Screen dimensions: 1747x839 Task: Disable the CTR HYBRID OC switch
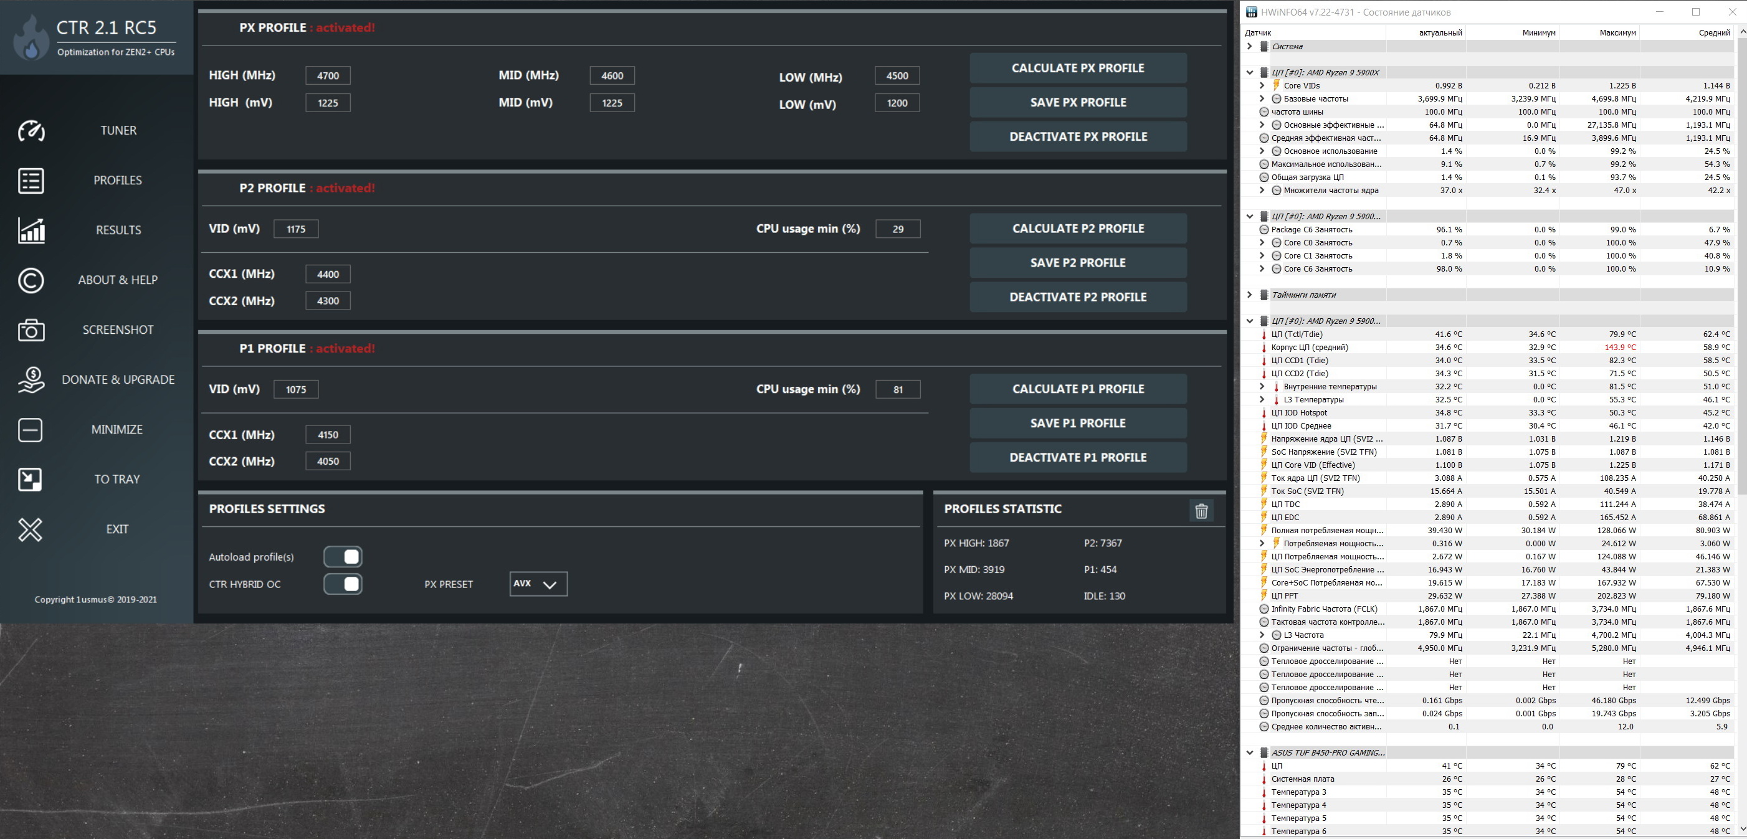[343, 584]
